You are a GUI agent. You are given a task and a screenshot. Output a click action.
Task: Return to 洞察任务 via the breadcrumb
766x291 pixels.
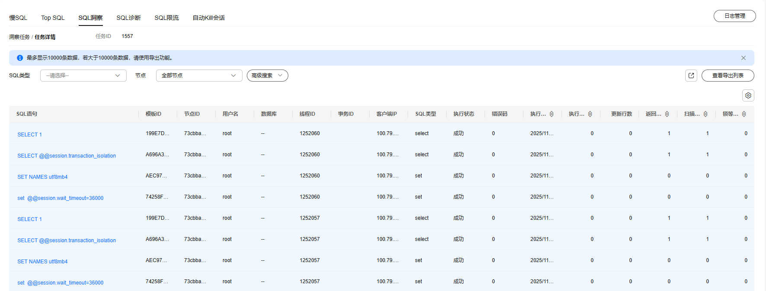tap(19, 37)
